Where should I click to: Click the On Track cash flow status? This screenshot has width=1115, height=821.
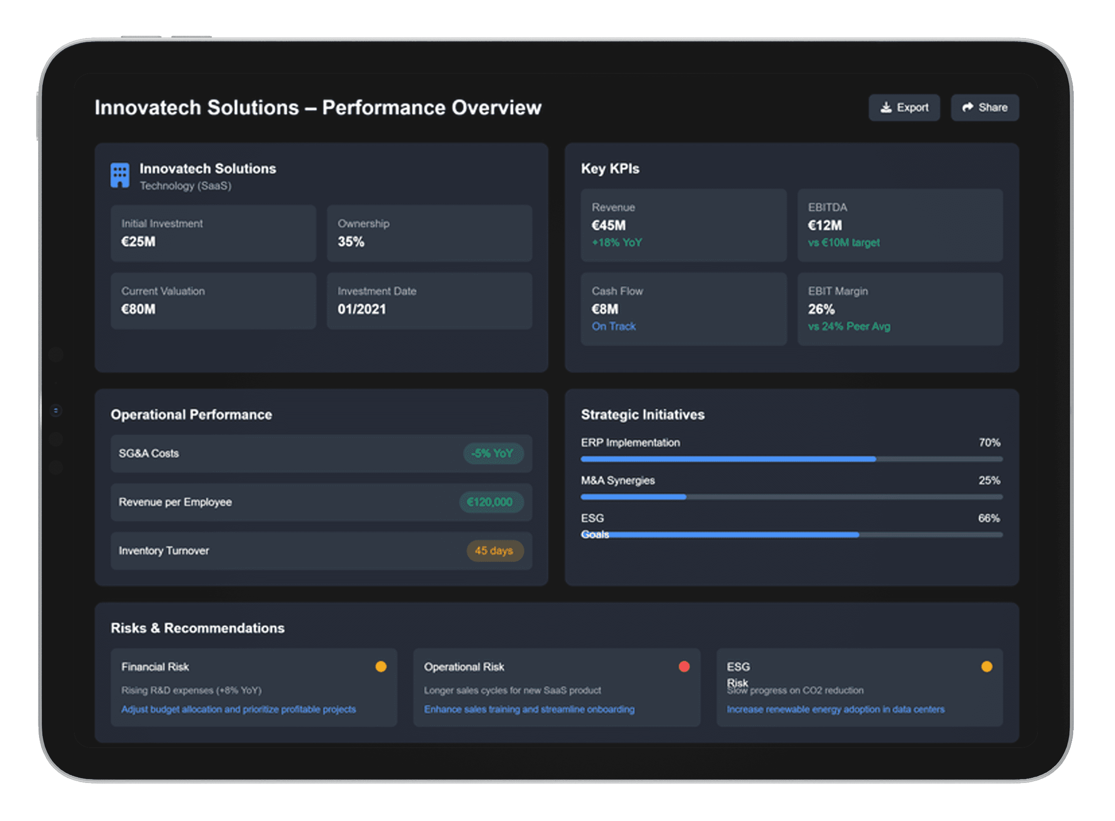(x=613, y=327)
